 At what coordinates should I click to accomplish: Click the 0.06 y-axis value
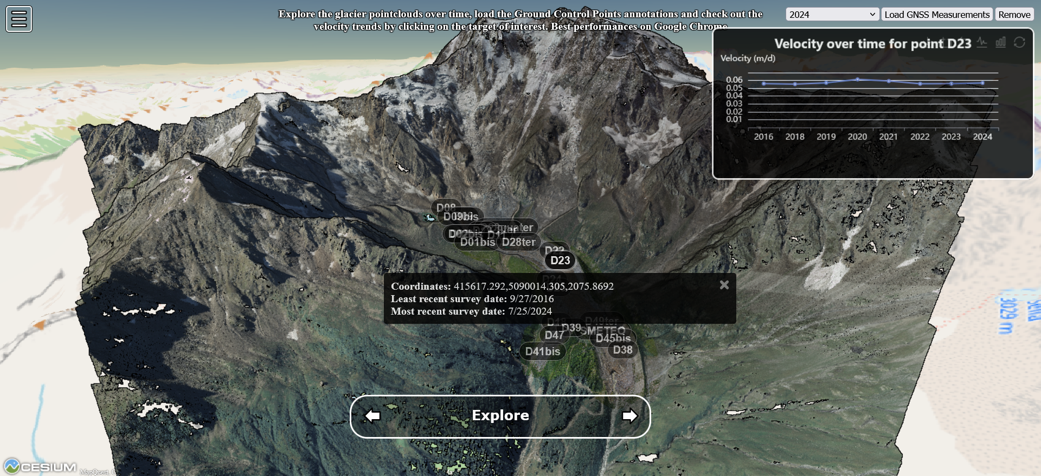[734, 80]
